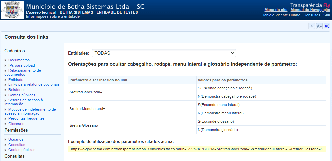The height and width of the screenshot is (161, 332).
Task: Click N(Demonstra menu lateral) cell
Action: [x=261, y=113]
